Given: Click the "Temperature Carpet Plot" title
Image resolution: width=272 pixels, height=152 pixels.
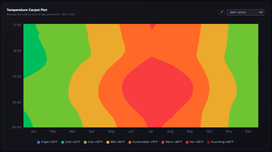Looking at the screenshot, I should 27,10.
